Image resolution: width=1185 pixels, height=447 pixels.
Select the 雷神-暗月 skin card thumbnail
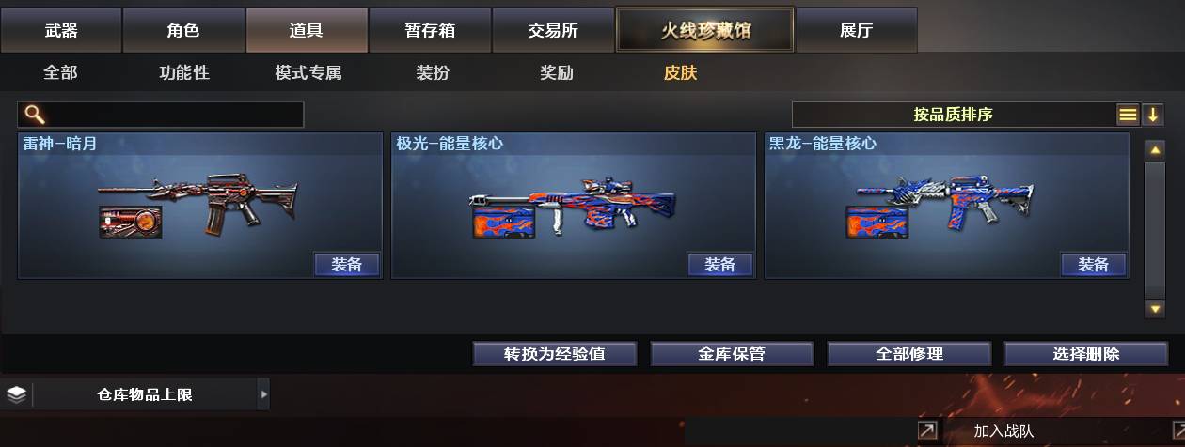pos(198,203)
